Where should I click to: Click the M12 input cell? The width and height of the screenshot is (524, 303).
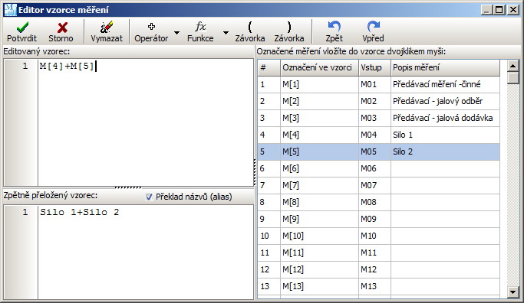[x=374, y=269]
